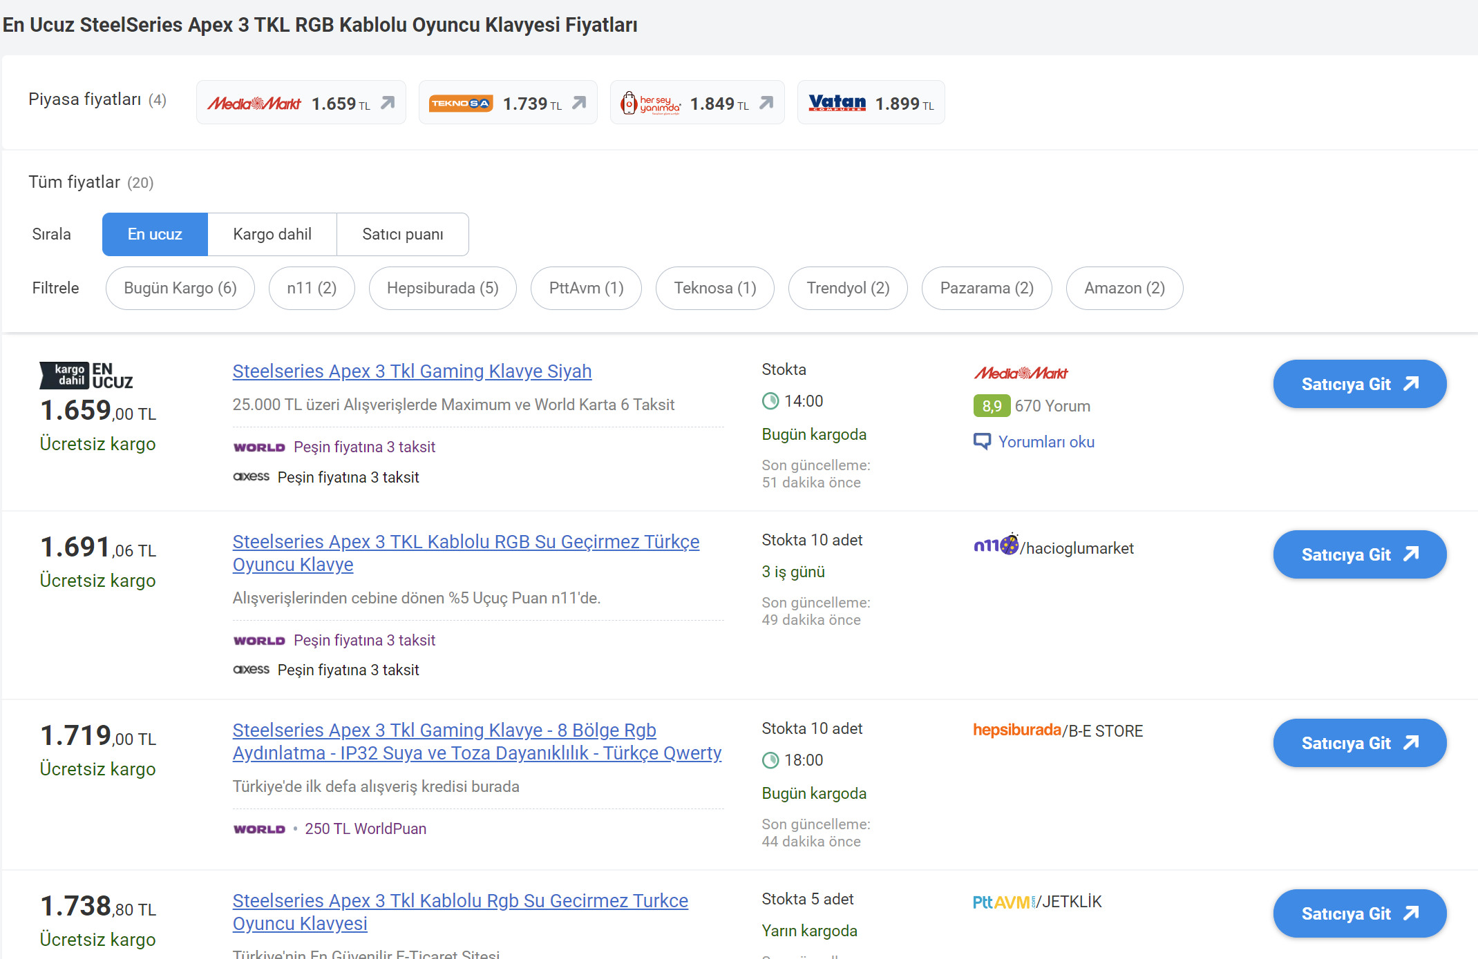The height and width of the screenshot is (959, 1478).
Task: Open Kablolu RGB Su Geçirmez Türkçe listing link
Action: (466, 553)
